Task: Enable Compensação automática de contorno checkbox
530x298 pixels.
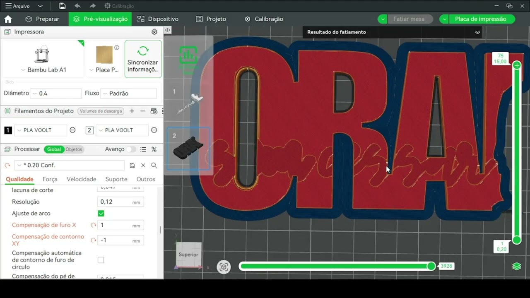Action: click(101, 260)
